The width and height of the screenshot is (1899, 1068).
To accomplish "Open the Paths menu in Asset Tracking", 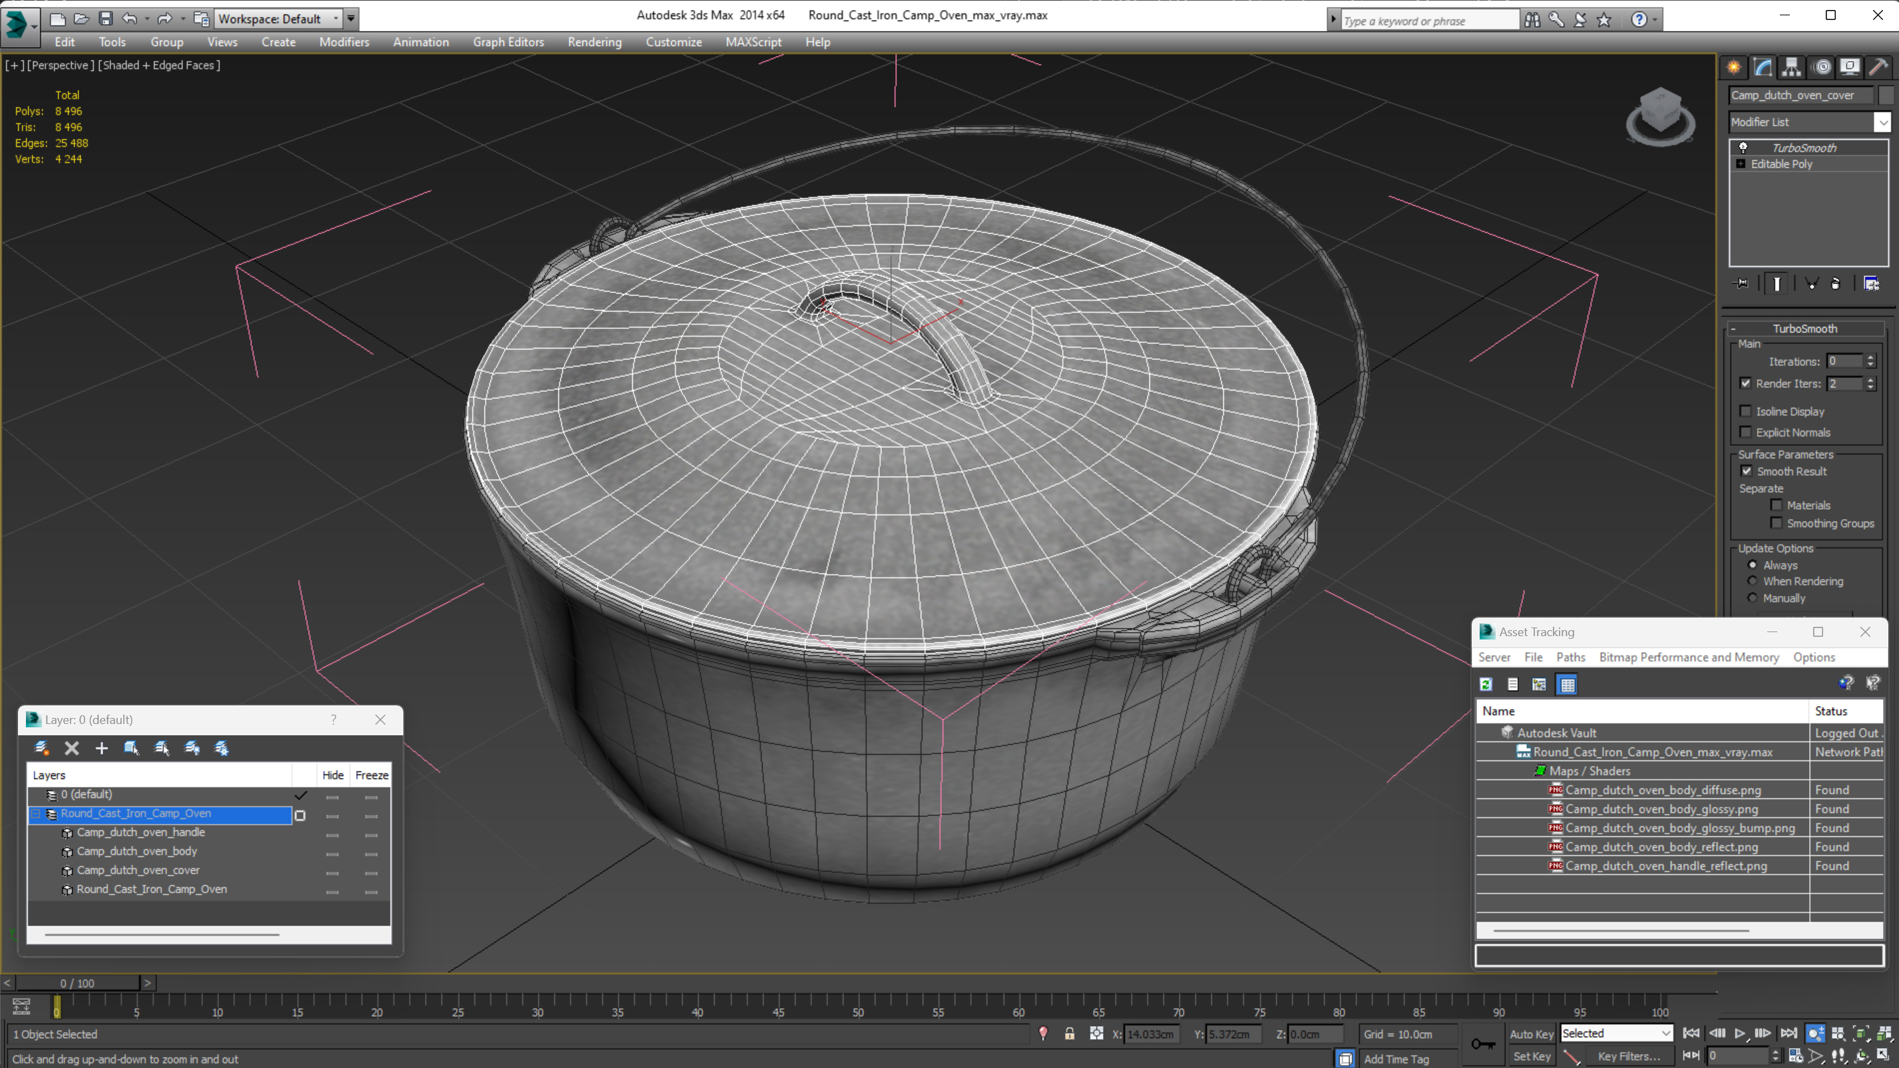I will [x=1570, y=657].
